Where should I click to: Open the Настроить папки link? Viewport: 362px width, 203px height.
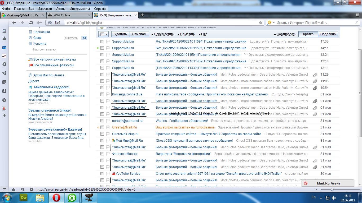[x=45, y=49]
